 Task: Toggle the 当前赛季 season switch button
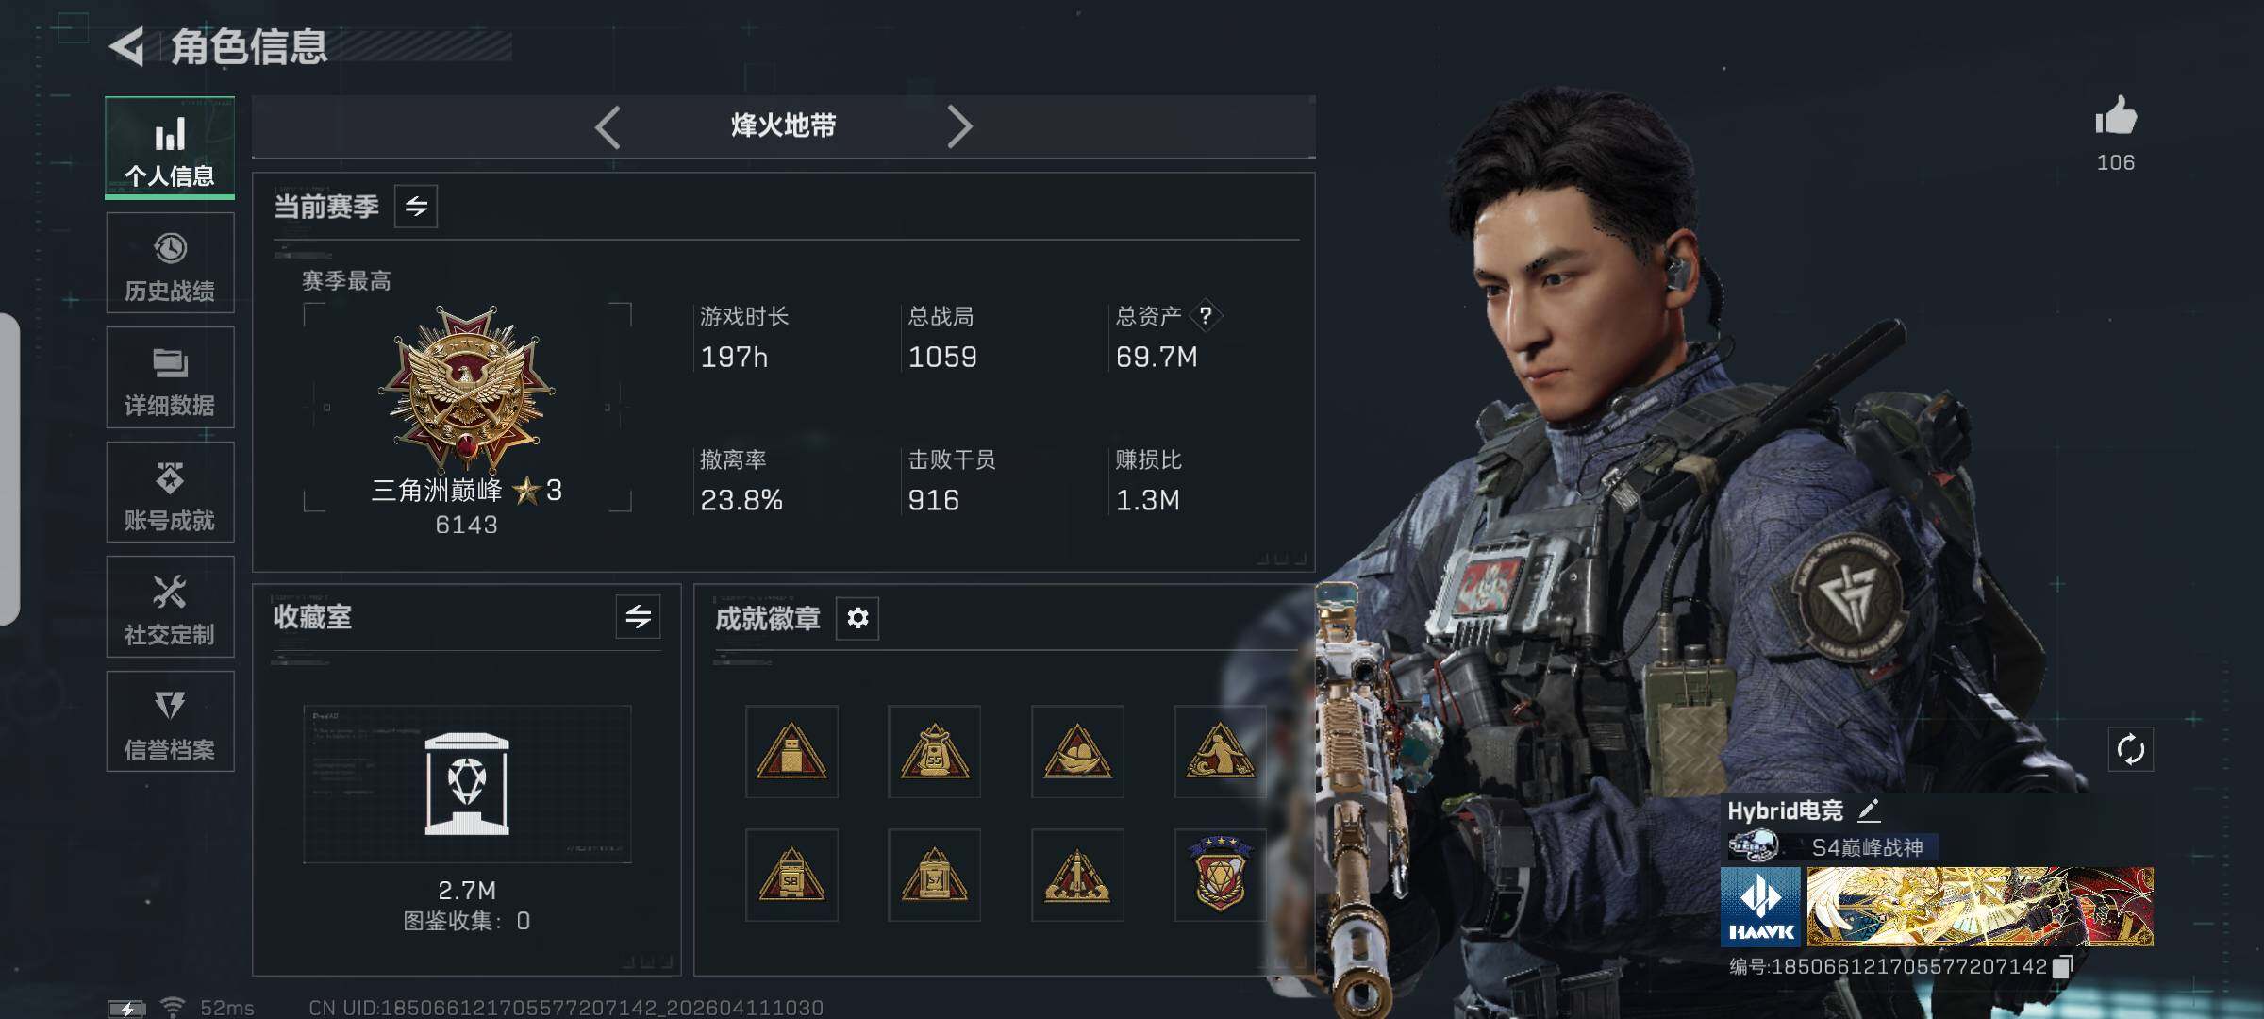[416, 207]
